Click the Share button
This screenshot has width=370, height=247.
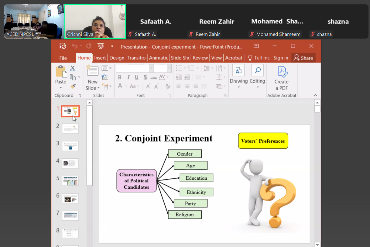(x=303, y=58)
